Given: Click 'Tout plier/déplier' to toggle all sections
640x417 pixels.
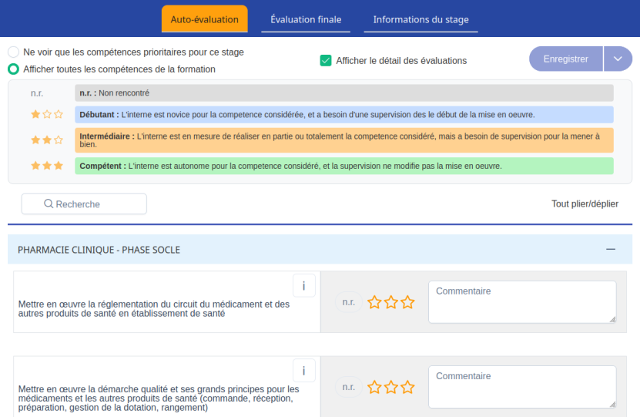Looking at the screenshot, I should point(585,203).
